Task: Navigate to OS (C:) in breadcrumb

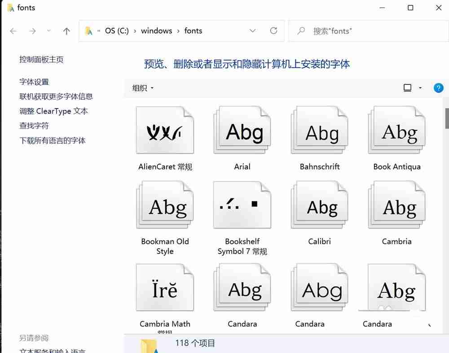Action: coord(117,31)
